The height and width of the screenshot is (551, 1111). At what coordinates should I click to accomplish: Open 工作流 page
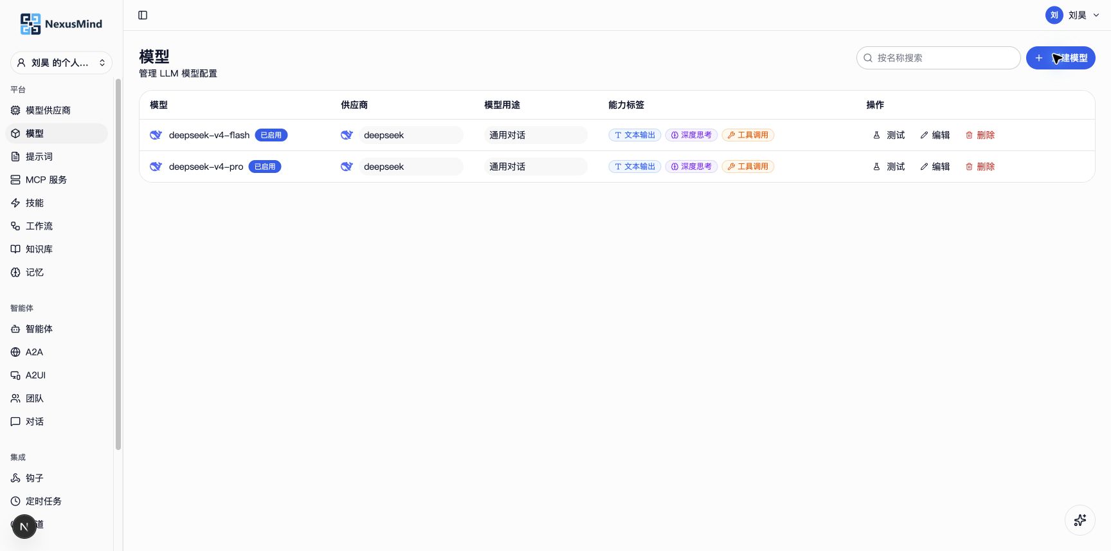pos(57,226)
